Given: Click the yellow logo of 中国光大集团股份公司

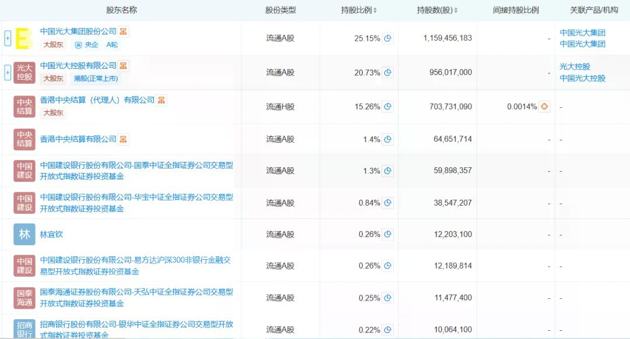Looking at the screenshot, I should point(24,38).
